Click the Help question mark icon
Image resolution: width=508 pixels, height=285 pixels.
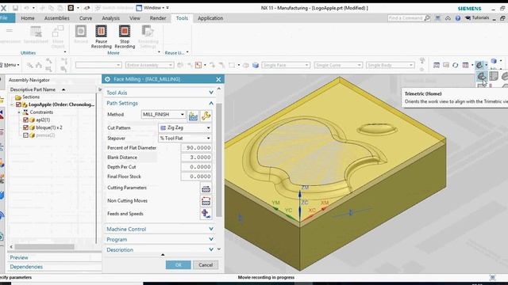point(458,18)
